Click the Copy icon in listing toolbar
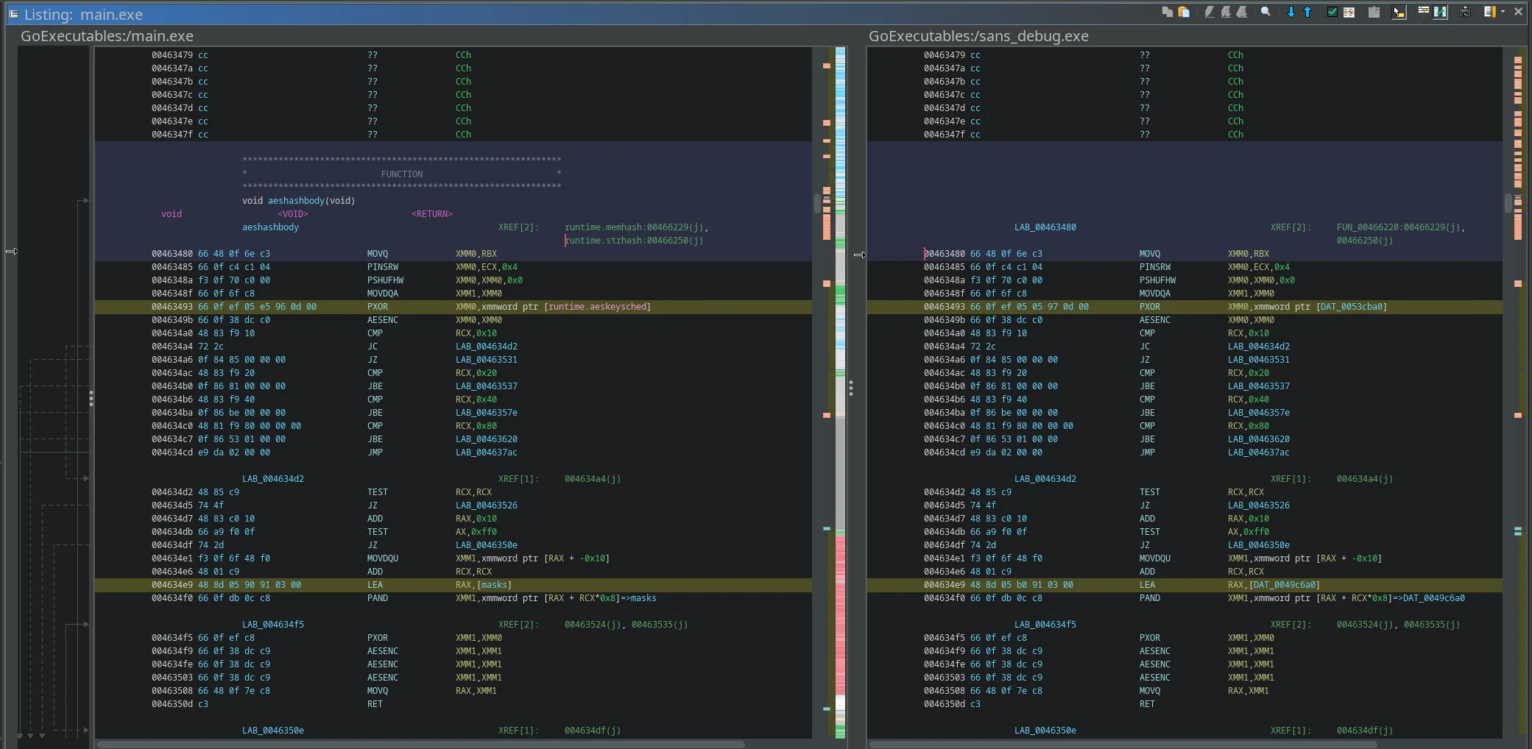The height and width of the screenshot is (749, 1532). (1167, 12)
